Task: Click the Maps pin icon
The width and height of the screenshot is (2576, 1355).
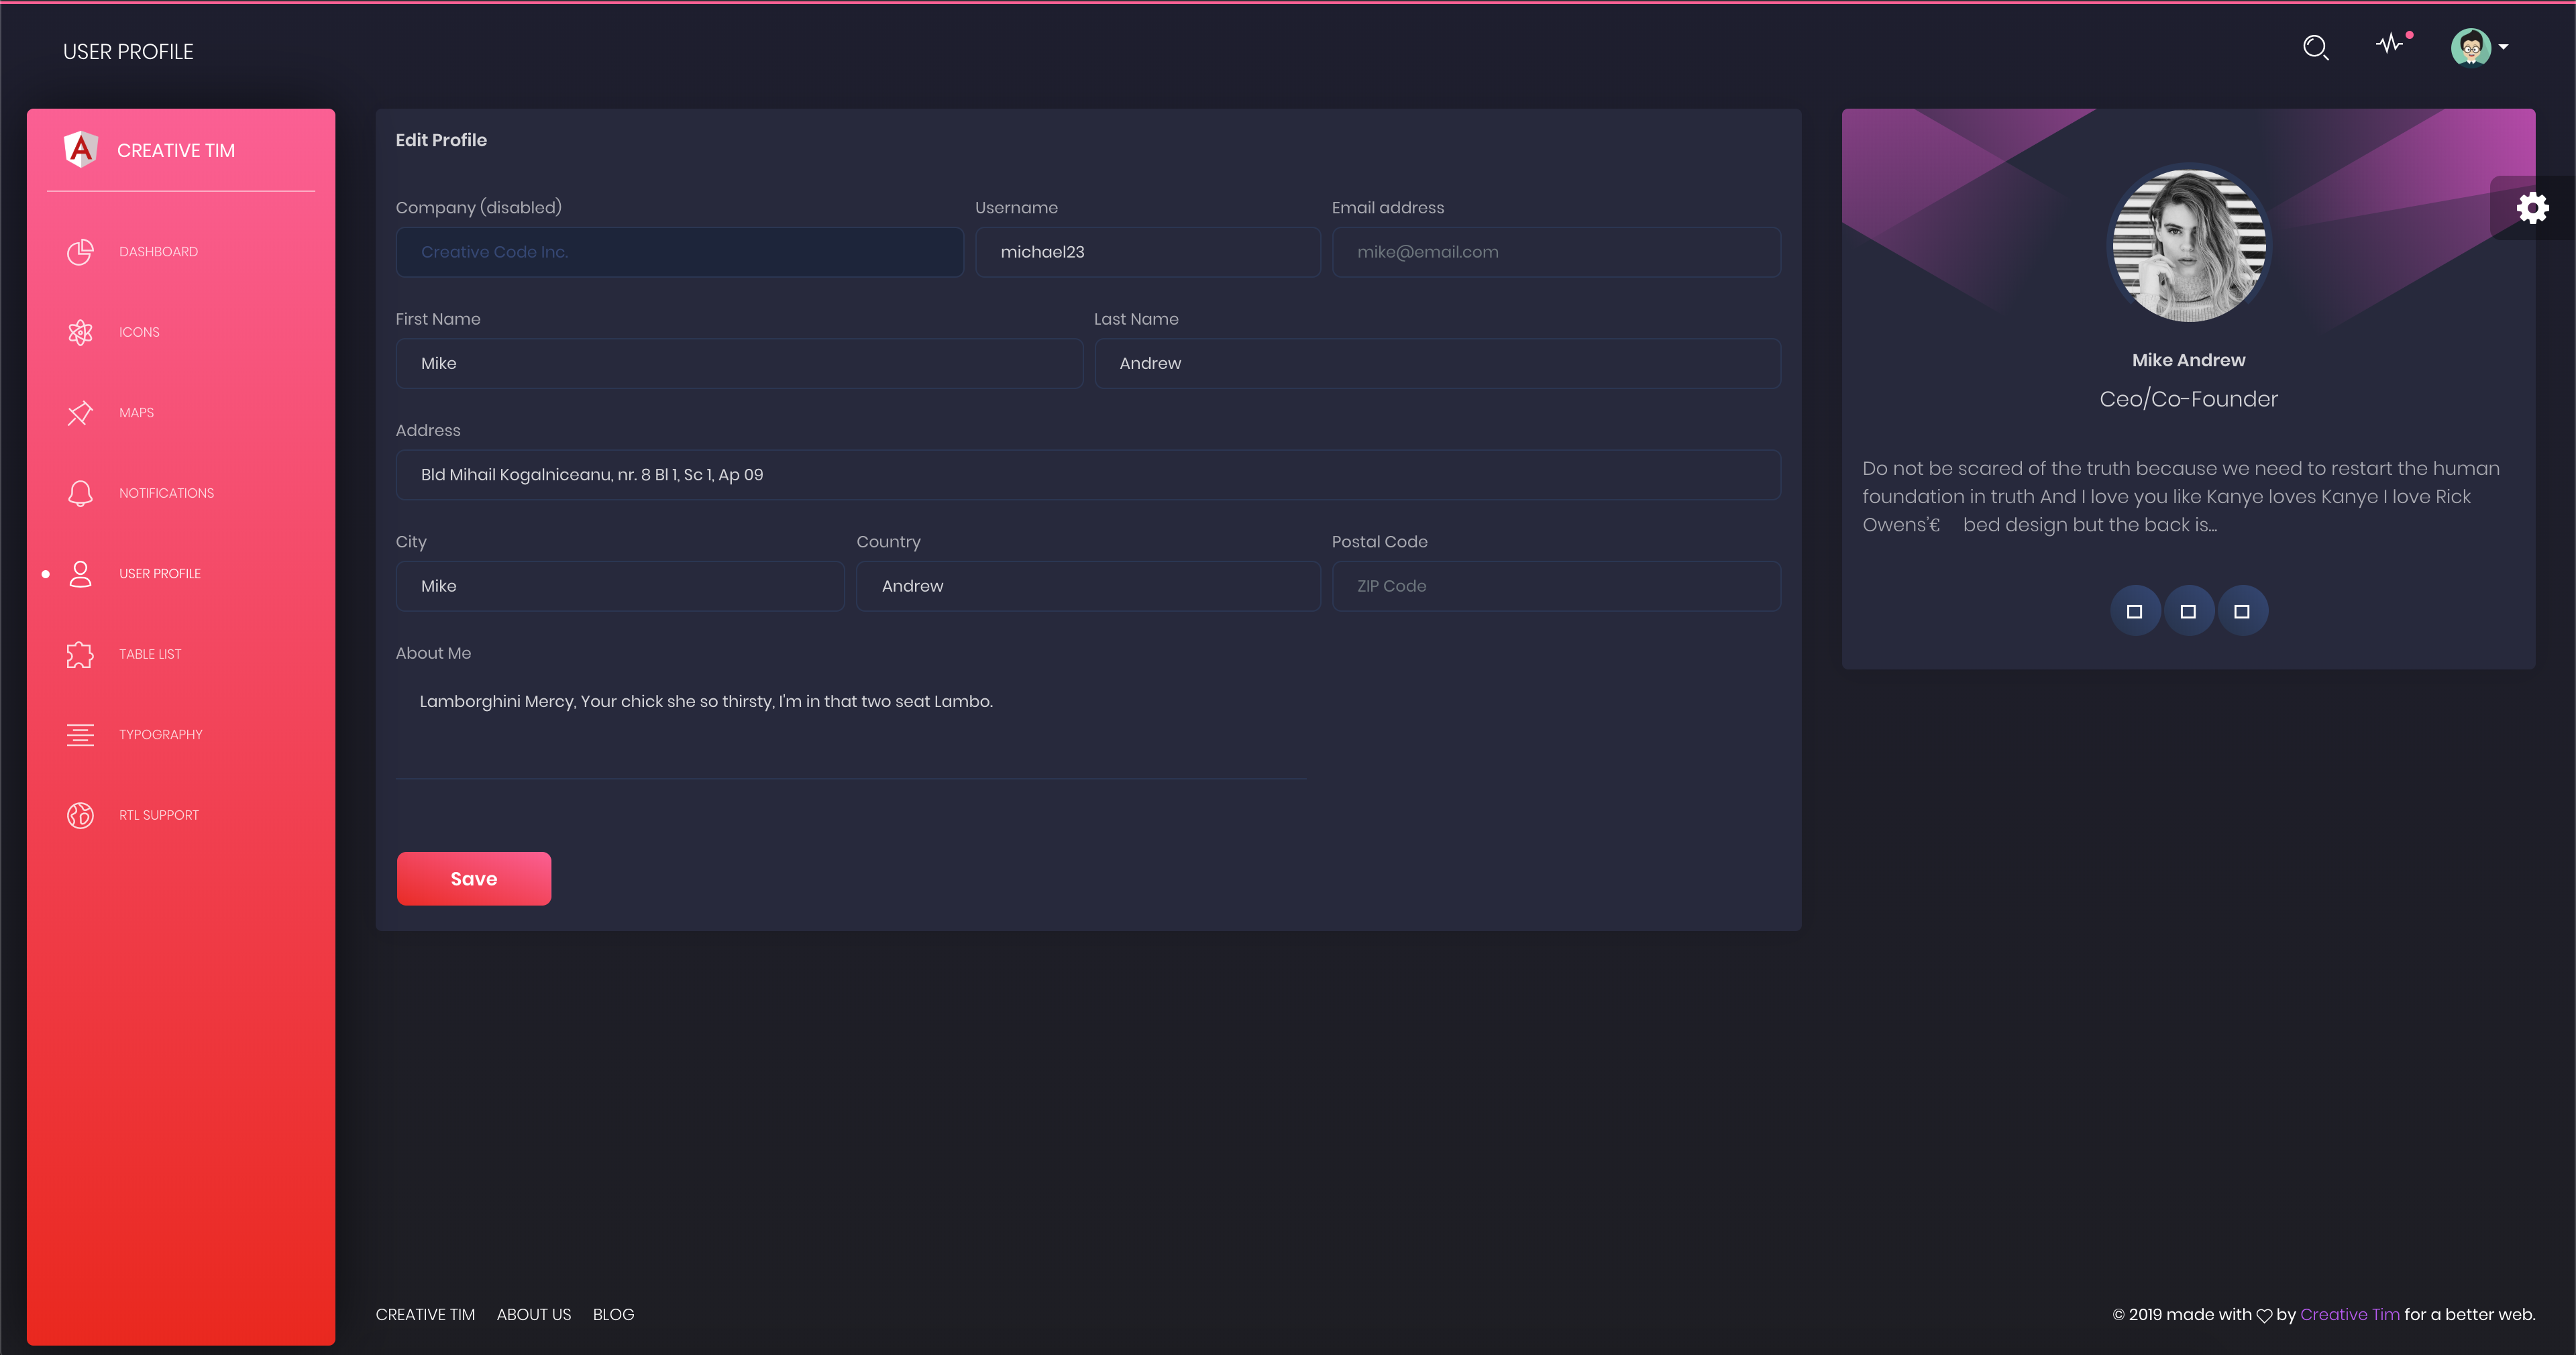Action: (x=80, y=413)
